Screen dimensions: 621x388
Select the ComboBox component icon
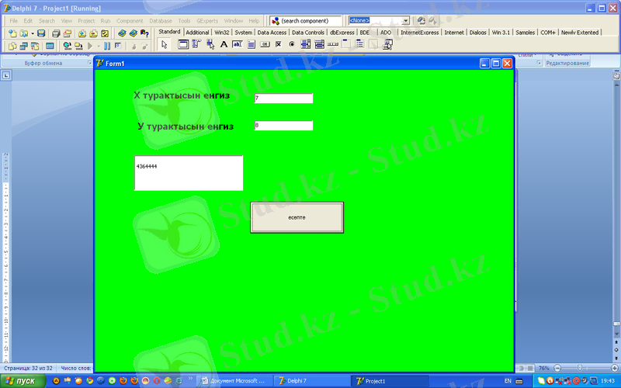[319, 44]
